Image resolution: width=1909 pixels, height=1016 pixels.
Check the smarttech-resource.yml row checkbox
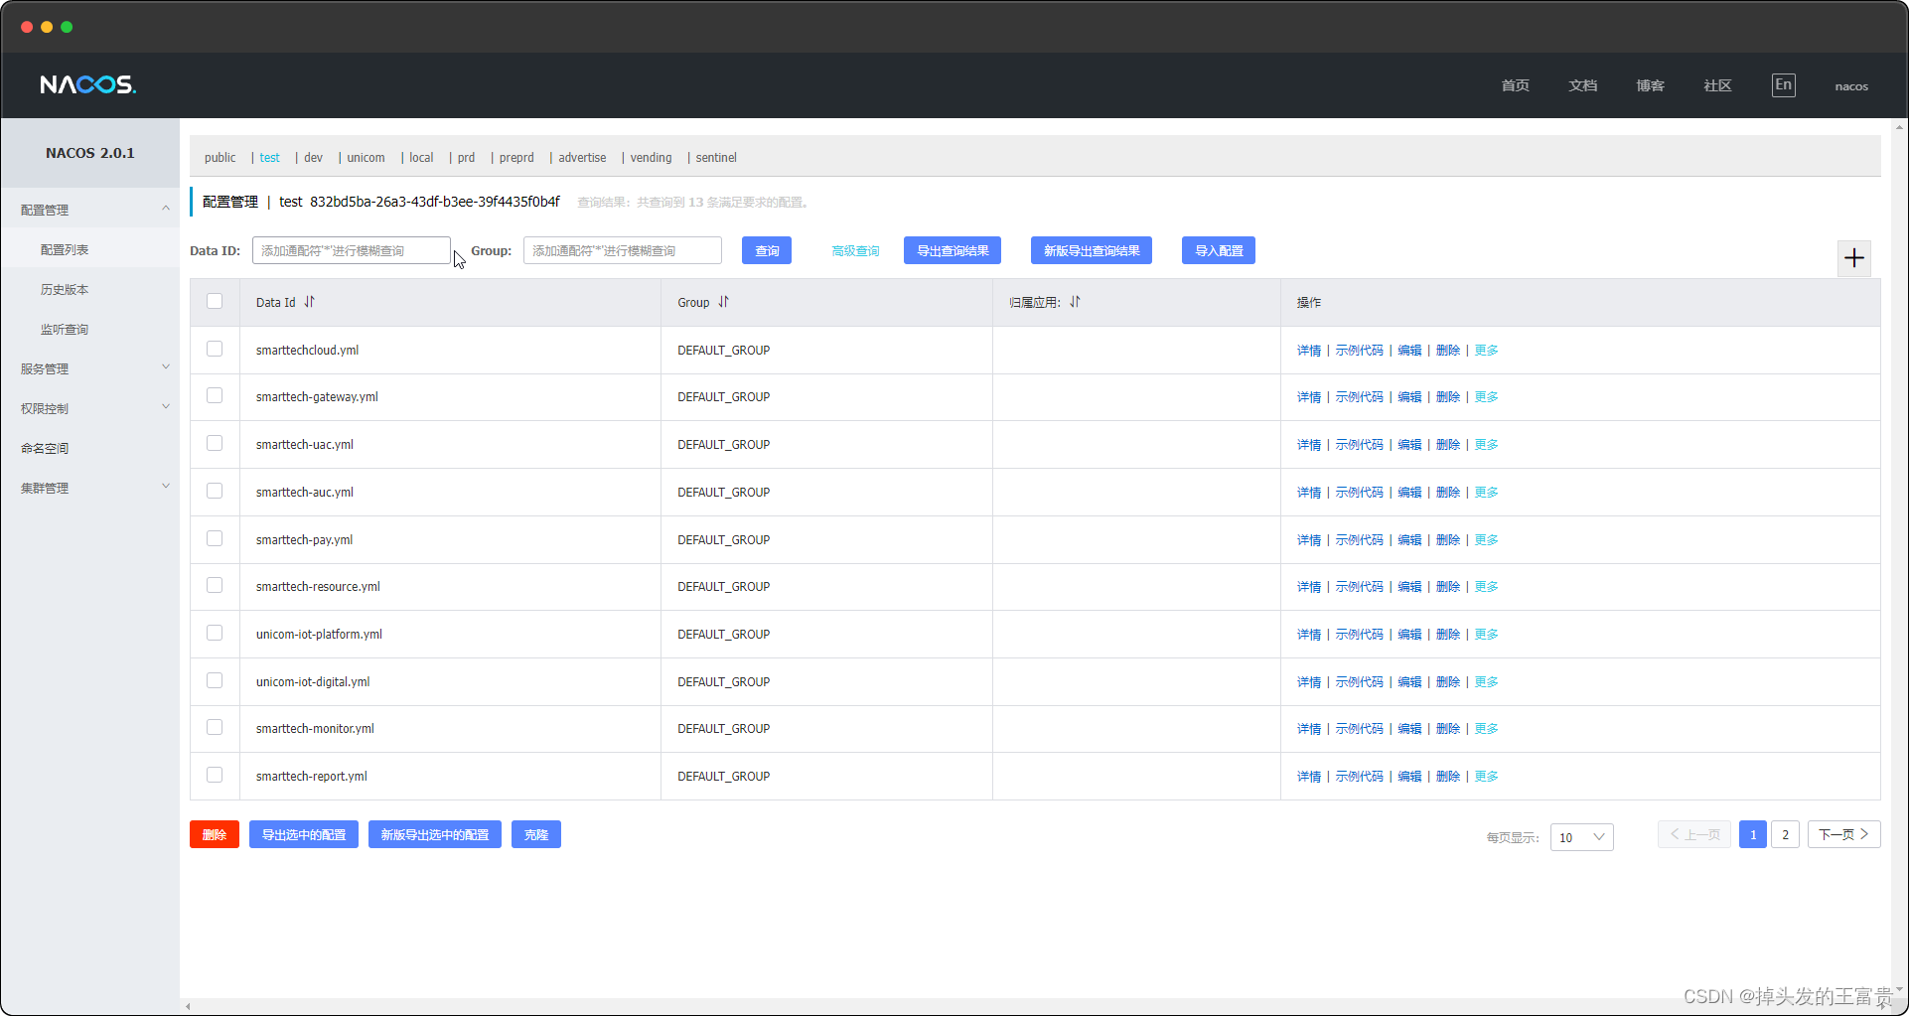[x=215, y=585]
